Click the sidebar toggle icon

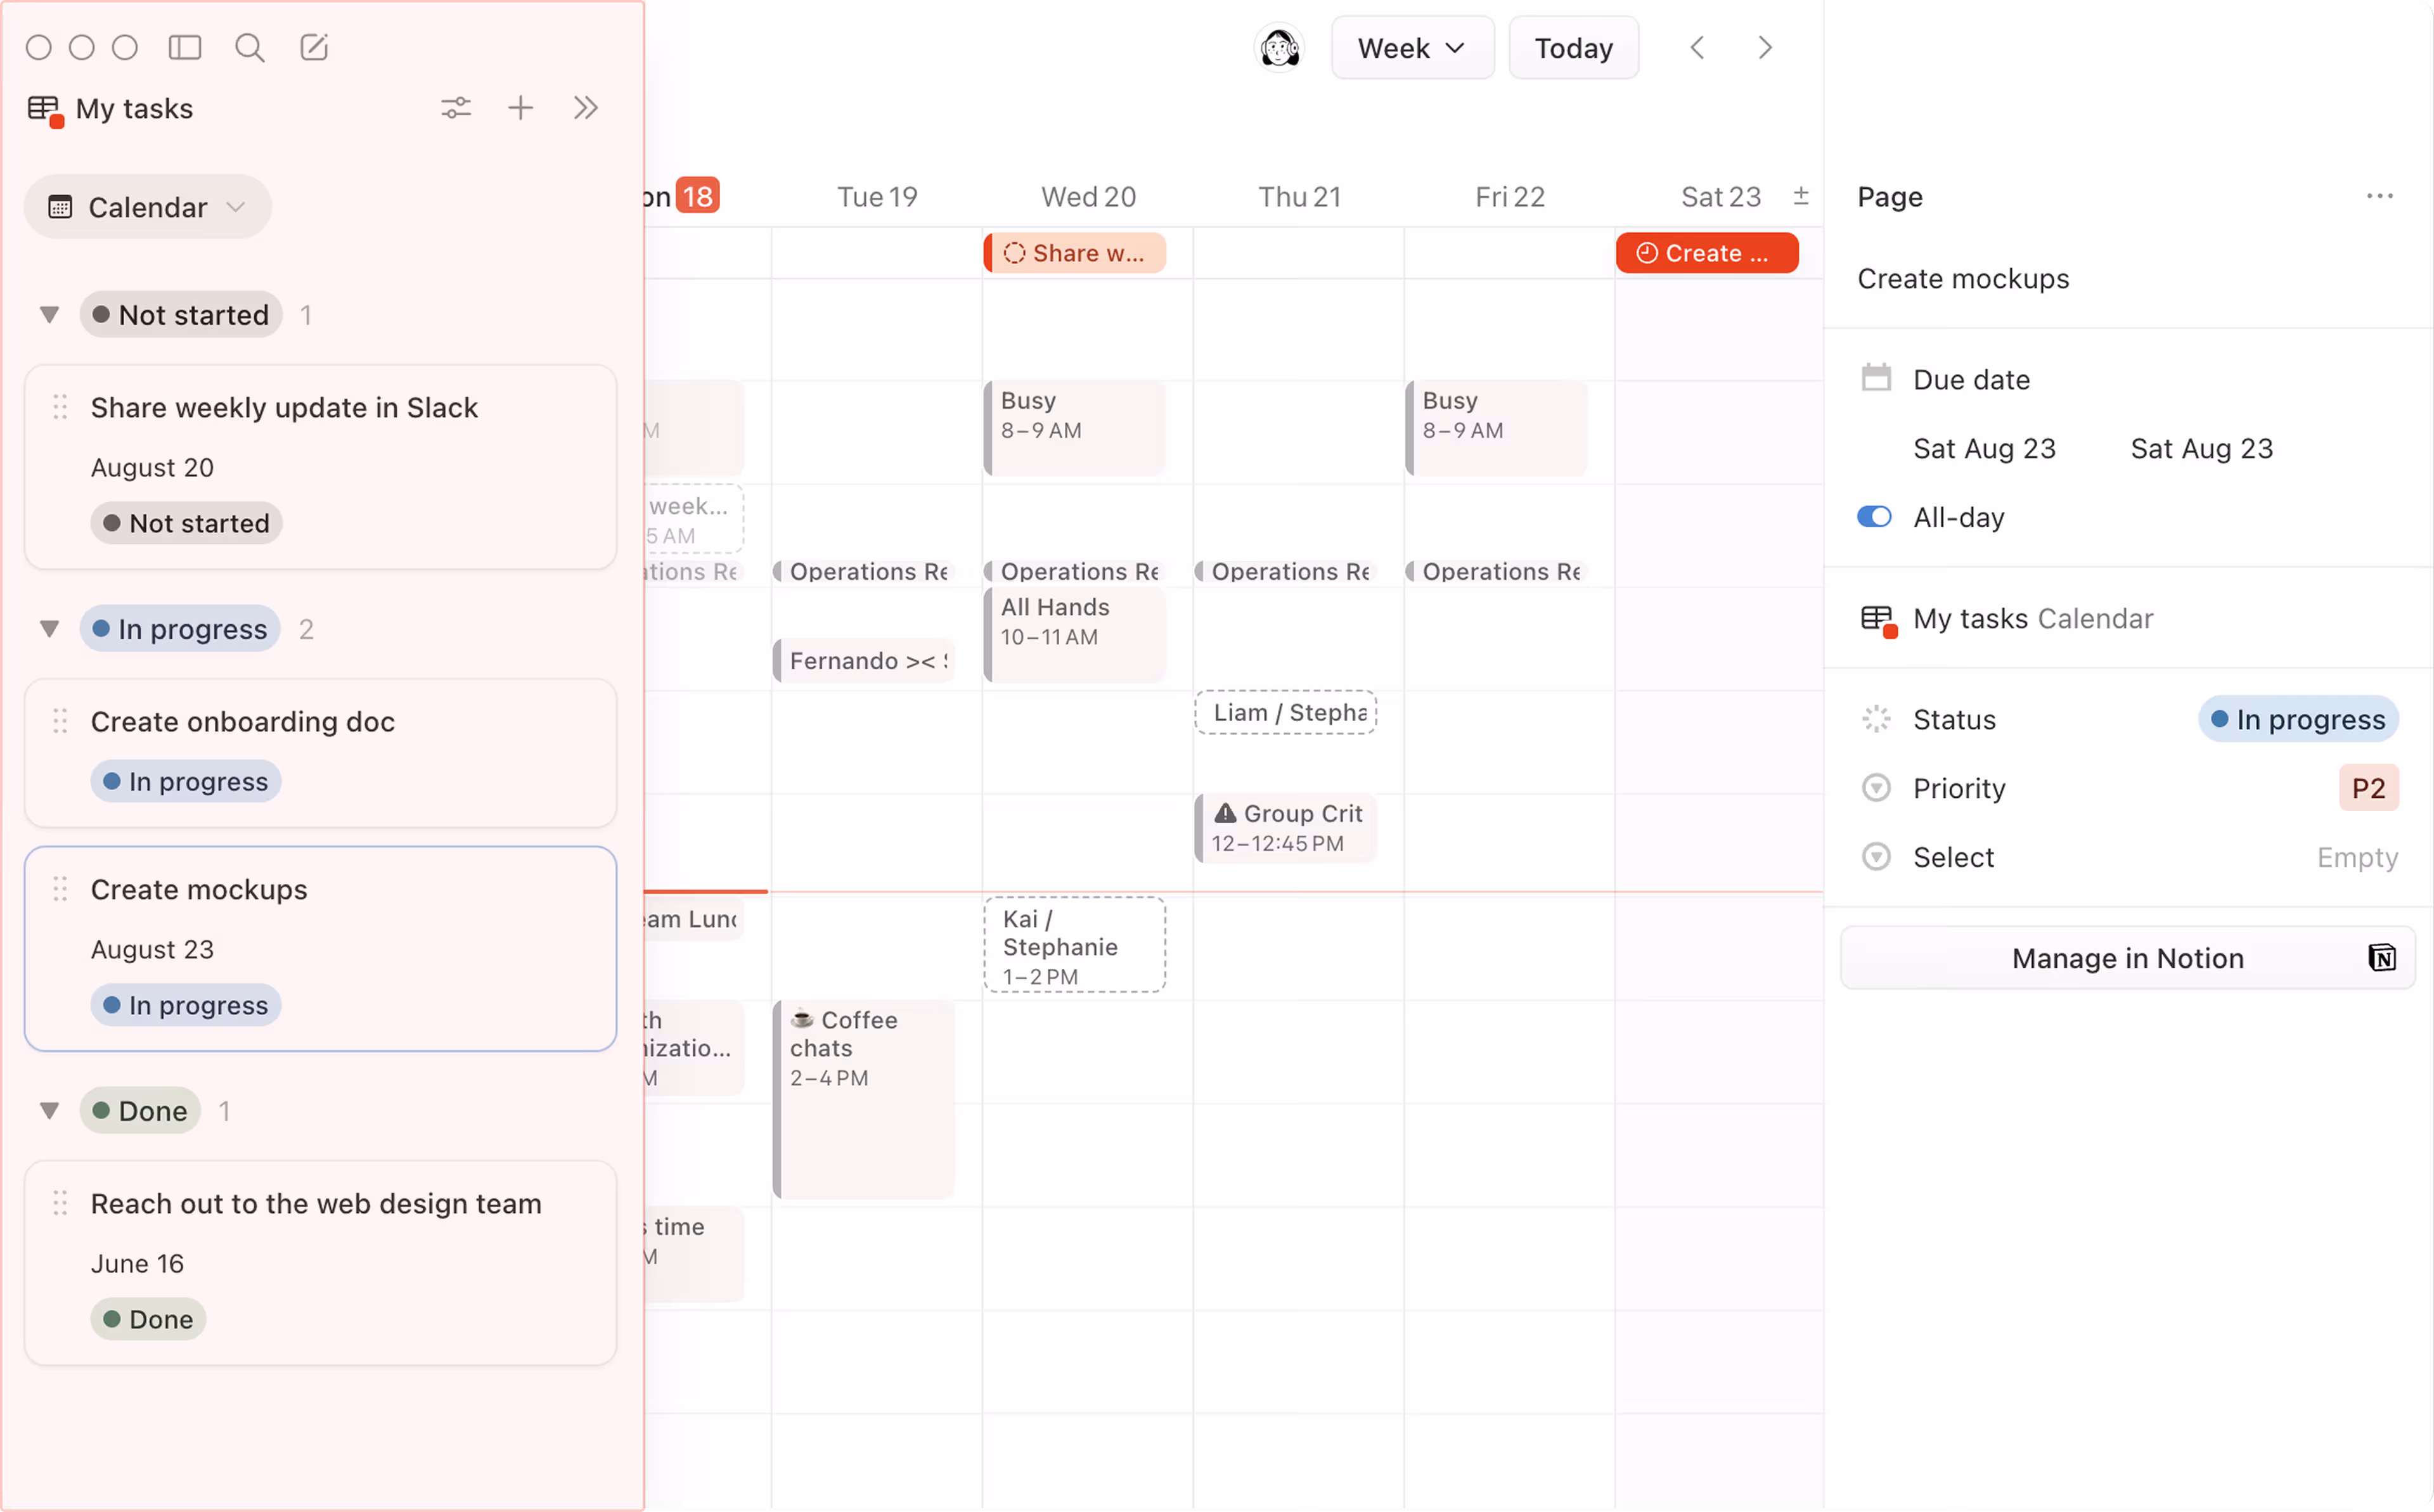pos(185,47)
